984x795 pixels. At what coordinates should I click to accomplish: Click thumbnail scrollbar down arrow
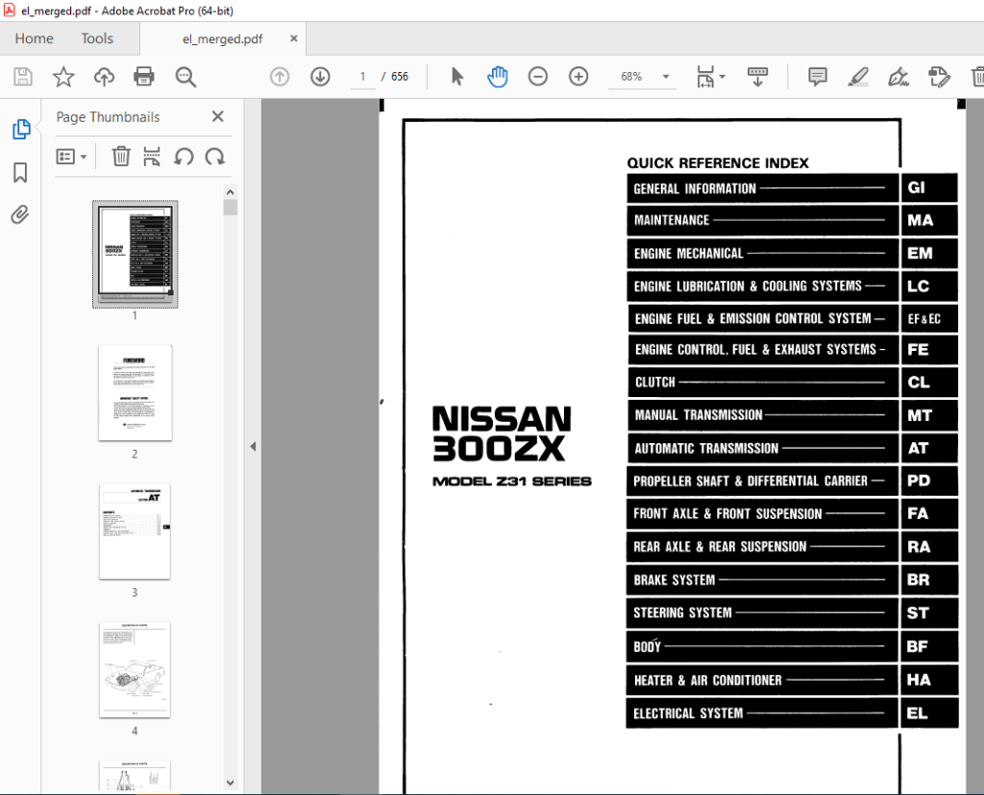231,783
